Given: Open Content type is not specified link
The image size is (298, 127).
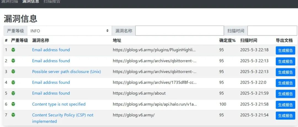Looking at the screenshot, I should pos(59,104).
